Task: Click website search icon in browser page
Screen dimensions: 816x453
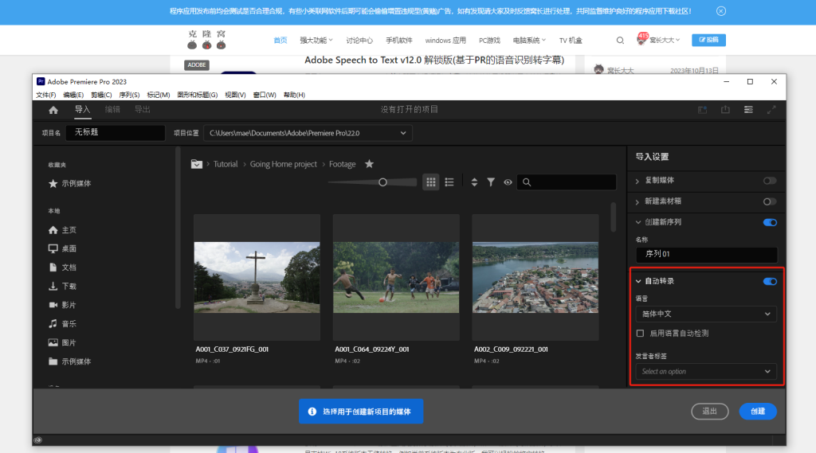Action: pos(620,40)
